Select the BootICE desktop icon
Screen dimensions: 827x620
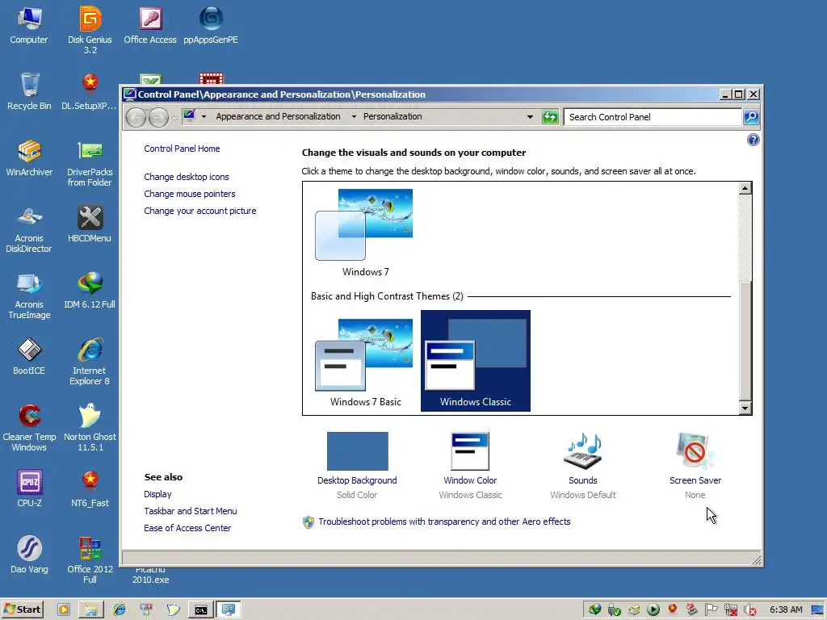[x=29, y=356]
